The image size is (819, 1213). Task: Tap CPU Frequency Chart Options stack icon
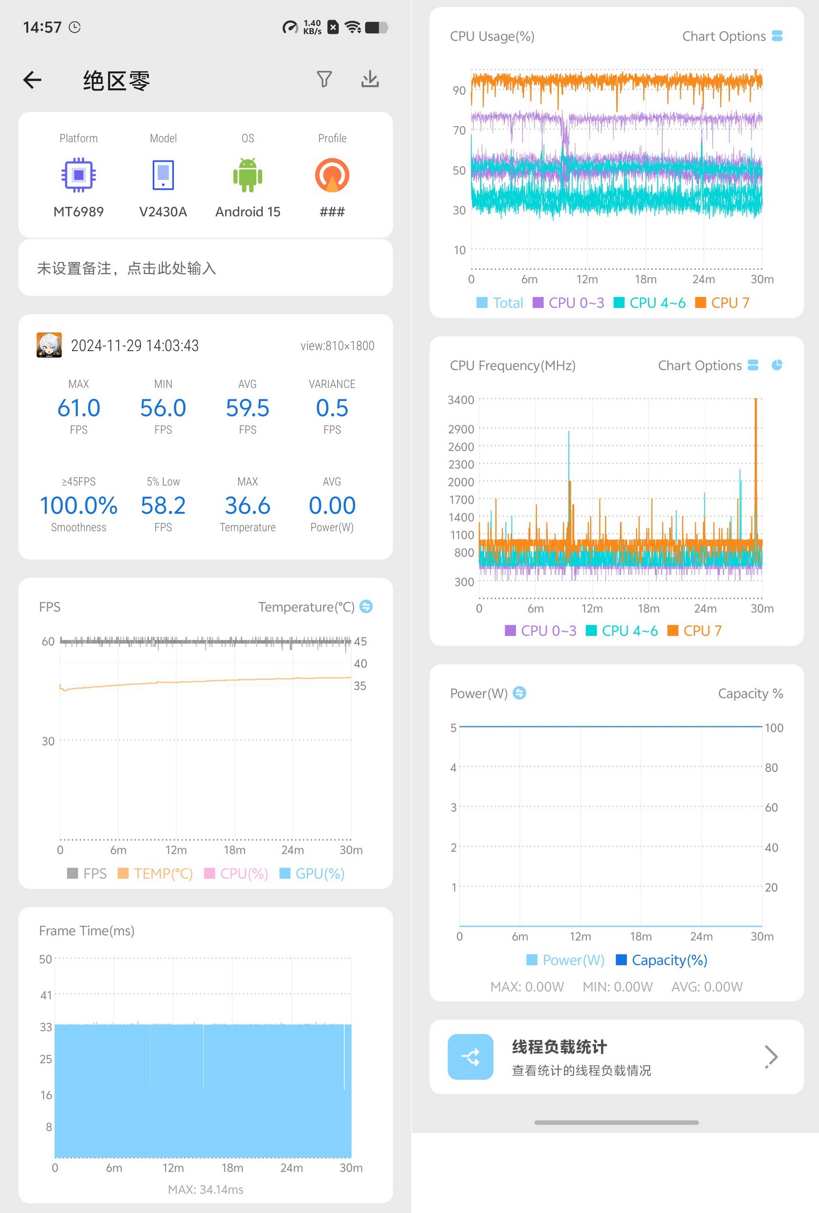[753, 365]
